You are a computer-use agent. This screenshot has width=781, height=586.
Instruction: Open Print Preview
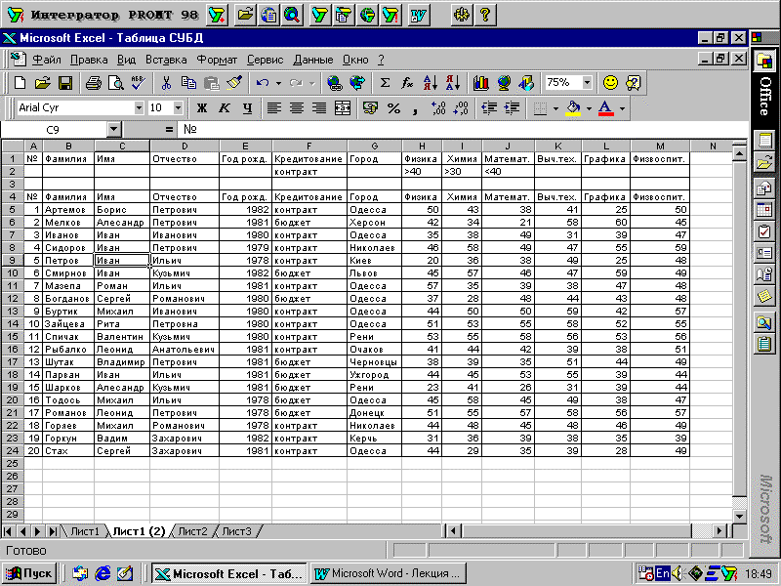(115, 83)
